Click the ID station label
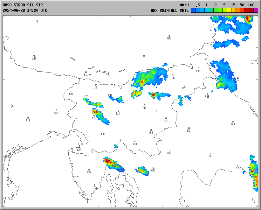 point(94,118)
